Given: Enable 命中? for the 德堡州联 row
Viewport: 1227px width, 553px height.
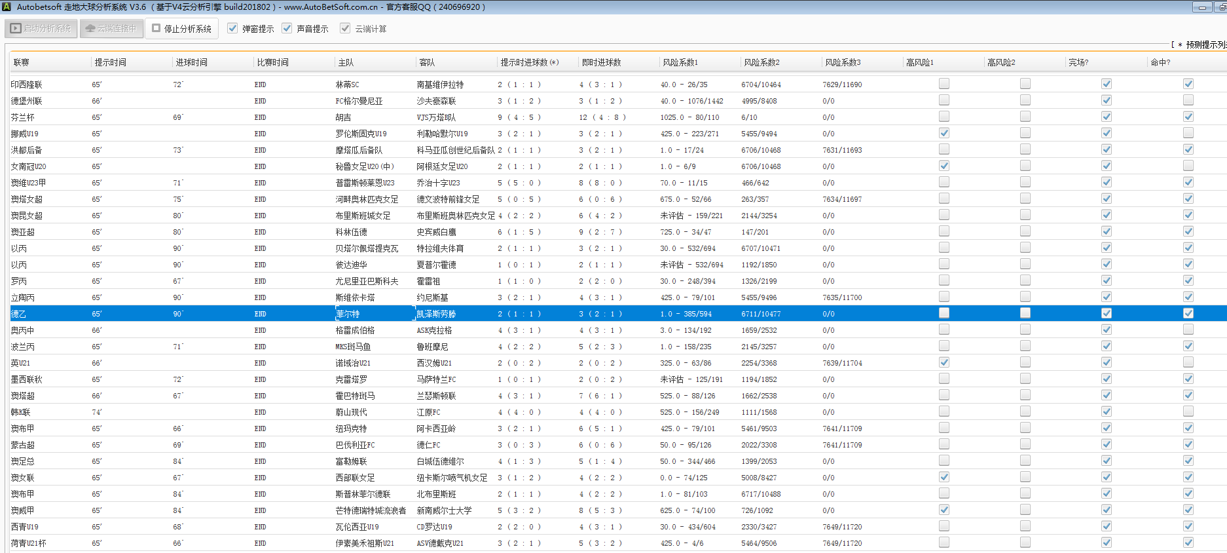Looking at the screenshot, I should click(x=1188, y=100).
